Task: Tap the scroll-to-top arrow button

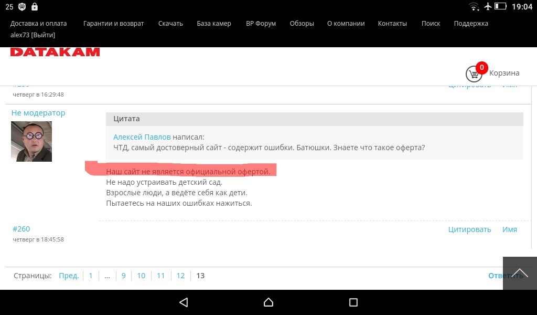Action: point(519,273)
